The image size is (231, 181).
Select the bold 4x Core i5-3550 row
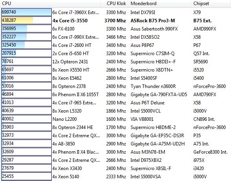(70, 21)
